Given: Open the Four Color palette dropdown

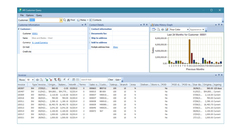Looking at the screenshot, I should pyautogui.click(x=188, y=30).
